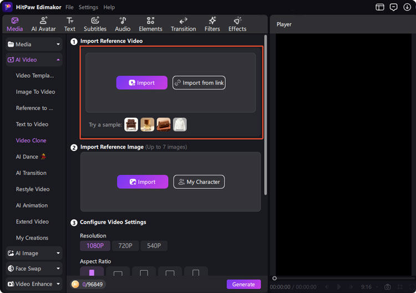Open the File menu
This screenshot has height=293, width=416.
click(x=69, y=7)
